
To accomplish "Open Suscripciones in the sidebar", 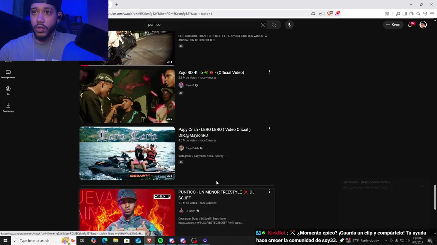I will pos(8,74).
